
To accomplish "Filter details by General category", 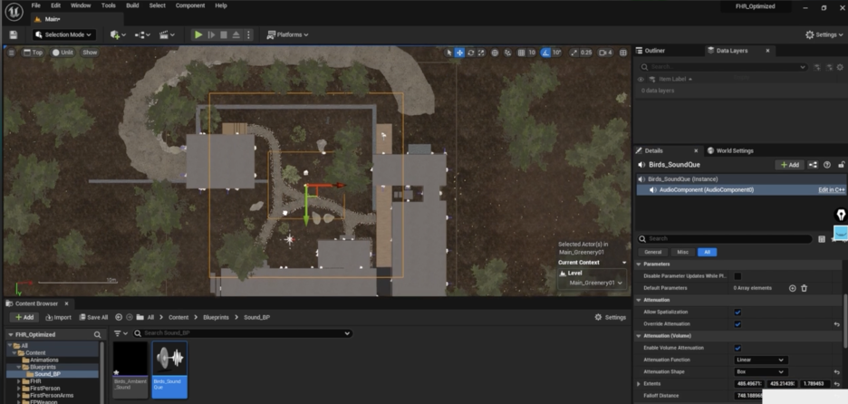I will 653,252.
